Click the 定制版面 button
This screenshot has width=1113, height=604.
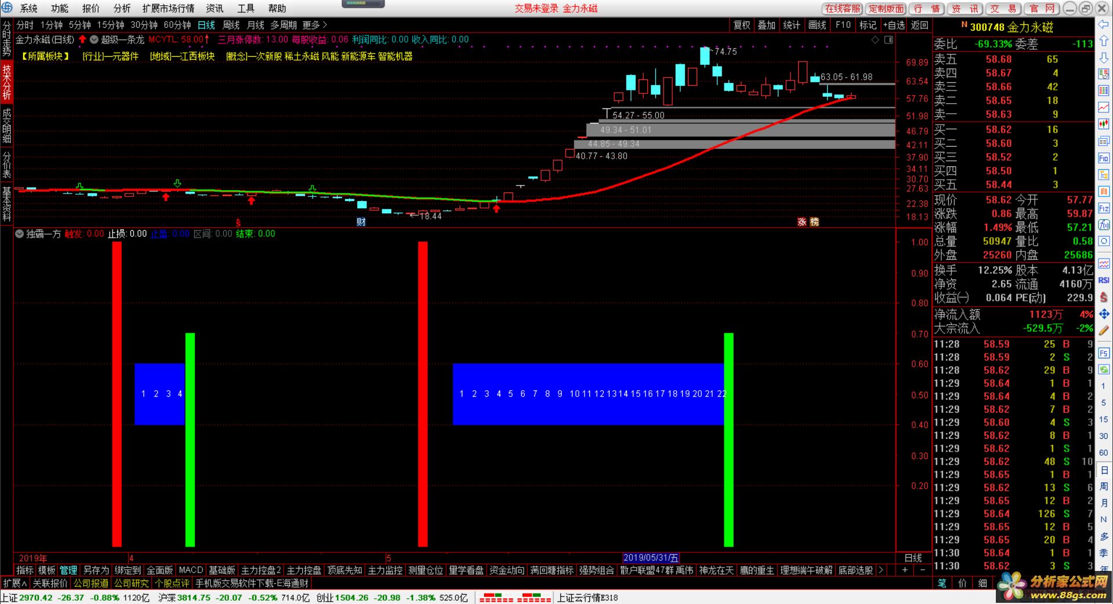(886, 9)
